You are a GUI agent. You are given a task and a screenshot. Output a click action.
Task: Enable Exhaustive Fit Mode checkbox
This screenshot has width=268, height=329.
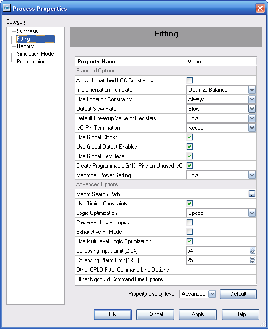pyautogui.click(x=189, y=231)
